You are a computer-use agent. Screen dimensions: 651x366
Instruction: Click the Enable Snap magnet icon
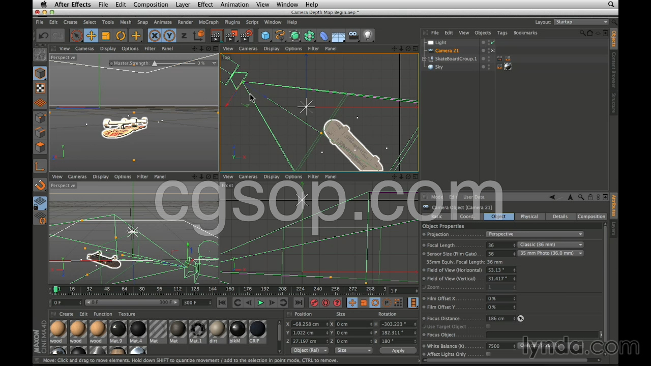40,185
